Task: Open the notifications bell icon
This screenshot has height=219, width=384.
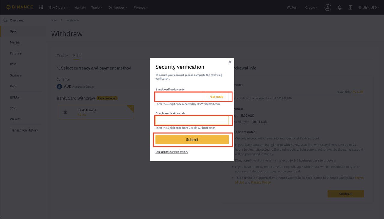Action: pos(340,8)
